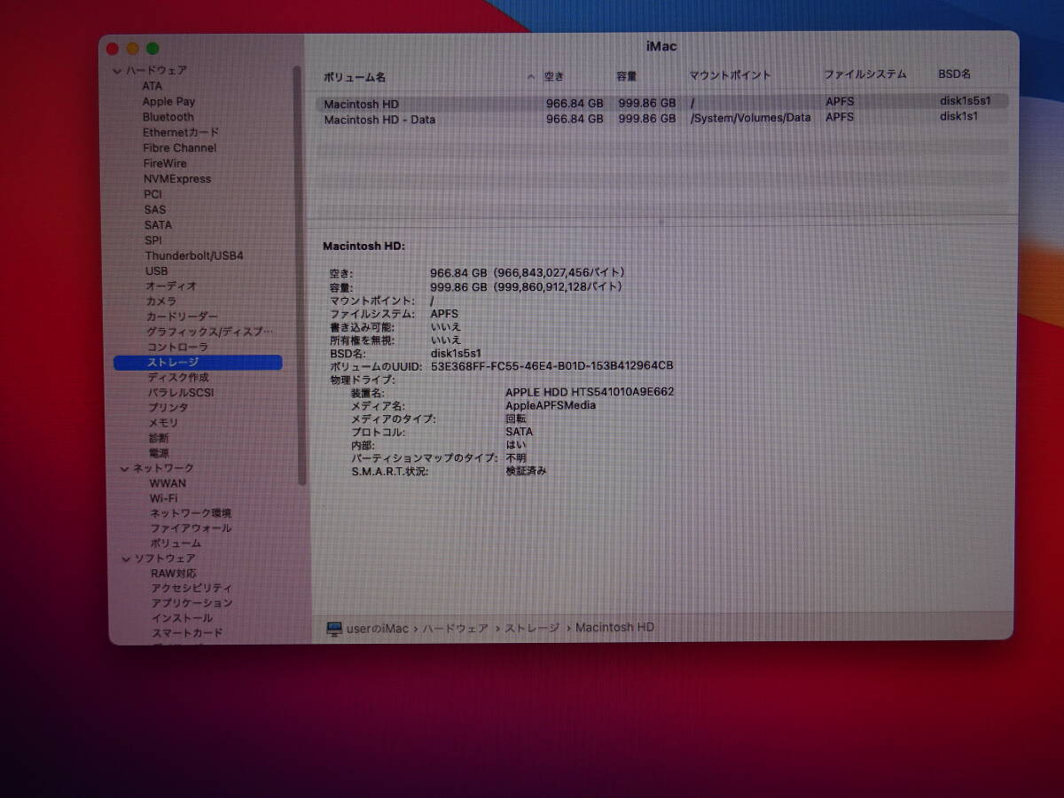Sort by ファイルシステム column header

pos(865,74)
